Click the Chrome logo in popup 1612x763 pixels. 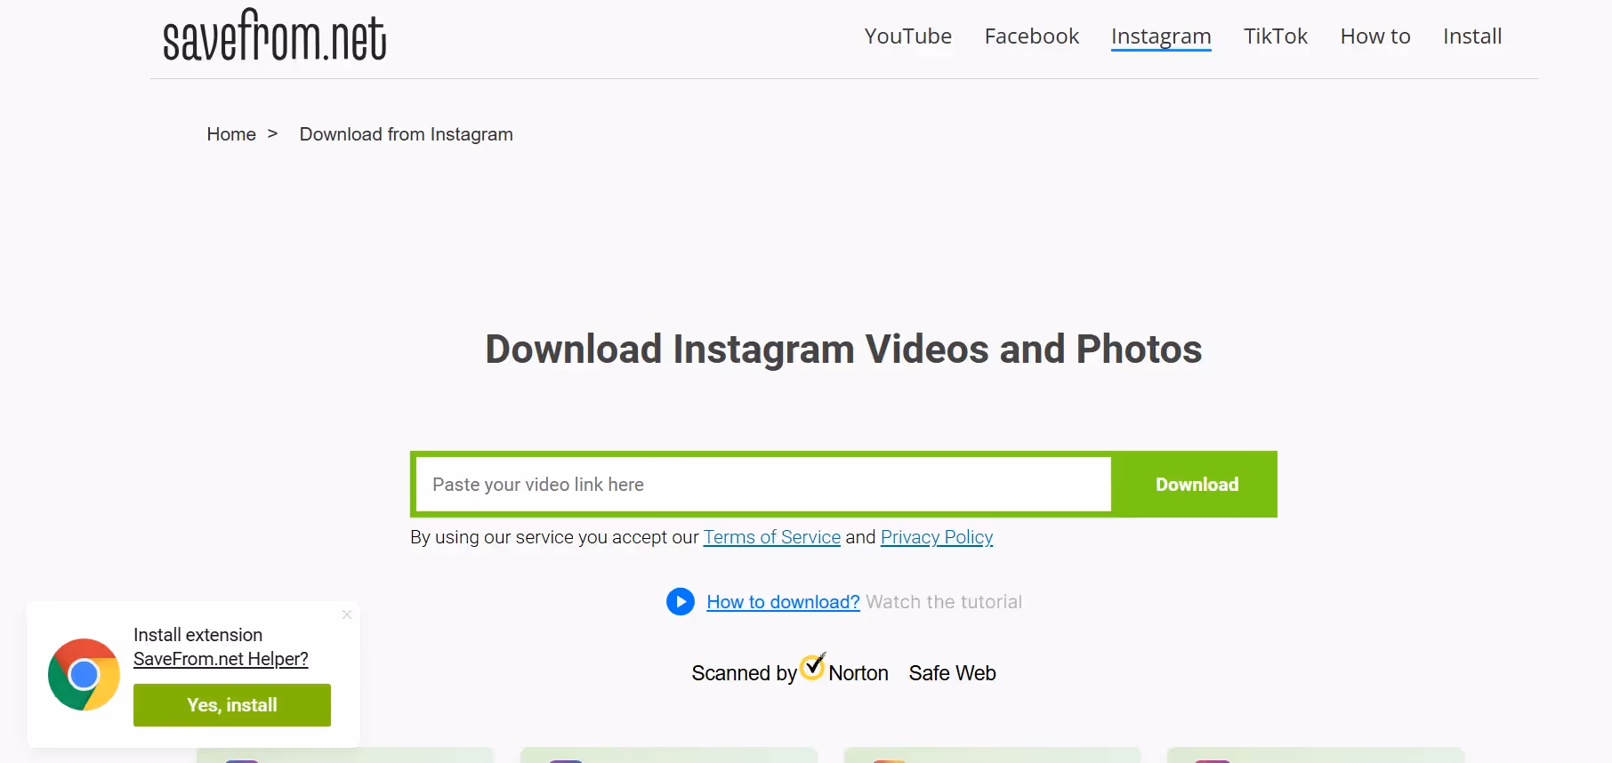[x=84, y=675]
